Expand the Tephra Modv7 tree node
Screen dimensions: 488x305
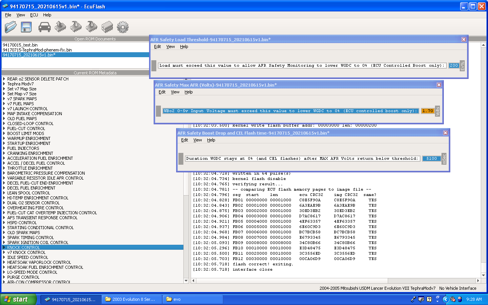coord(4,84)
